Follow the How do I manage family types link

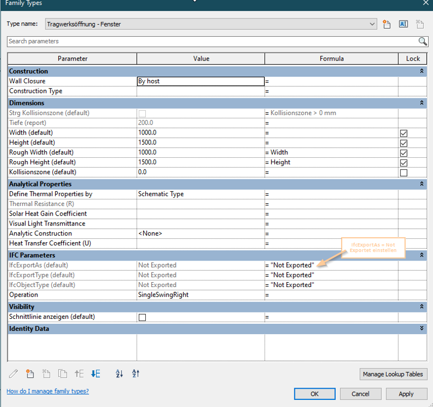pos(47,391)
